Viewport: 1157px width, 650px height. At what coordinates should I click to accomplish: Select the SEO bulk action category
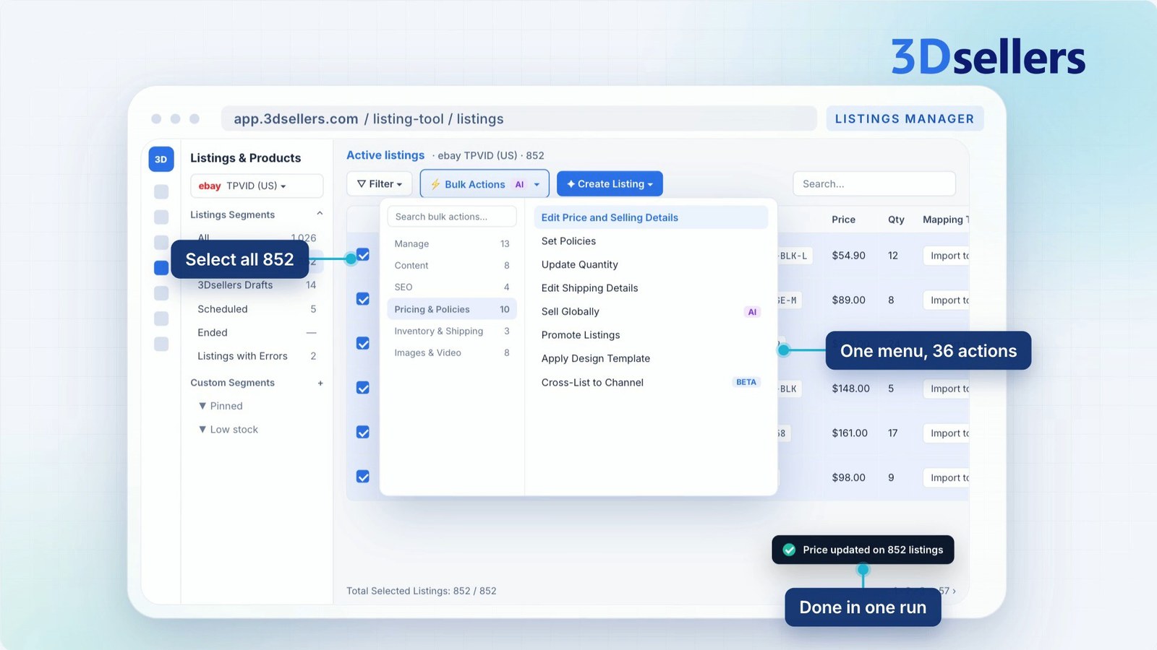pyautogui.click(x=452, y=287)
